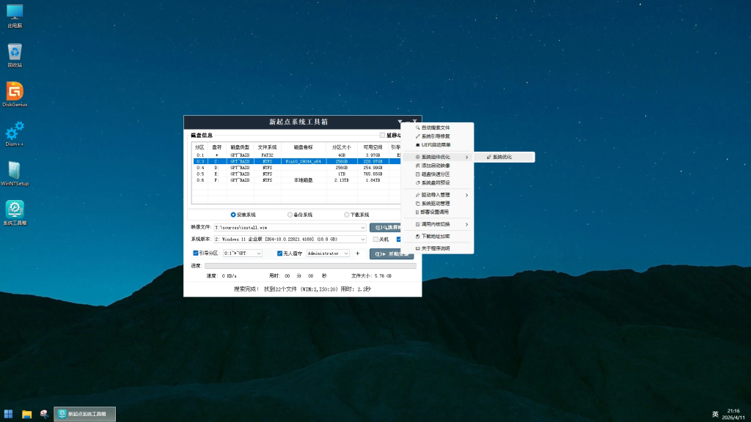
Task: Choose 系统引导修复 from the menu
Action: (436, 136)
